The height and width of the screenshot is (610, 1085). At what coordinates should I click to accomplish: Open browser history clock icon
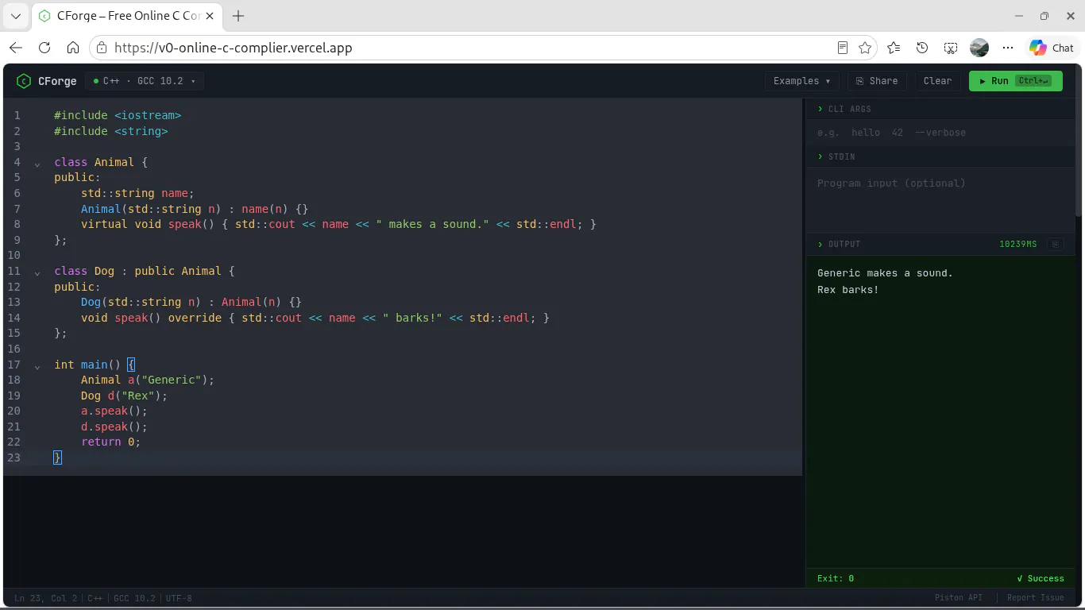click(x=922, y=48)
